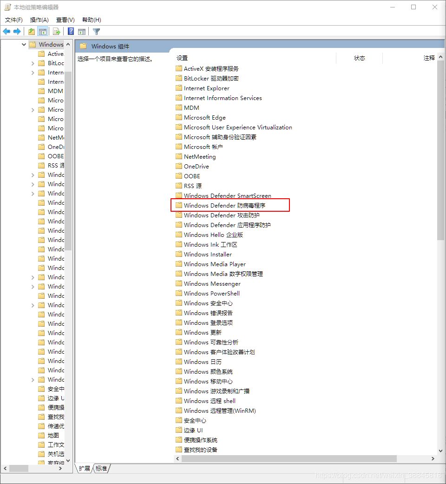Click the Filter funnel toolbar icon
The width and height of the screenshot is (446, 484).
click(x=96, y=32)
